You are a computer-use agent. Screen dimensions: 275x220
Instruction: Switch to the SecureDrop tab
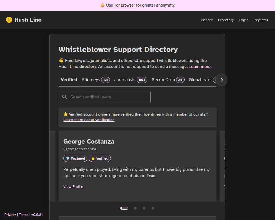tap(168, 80)
